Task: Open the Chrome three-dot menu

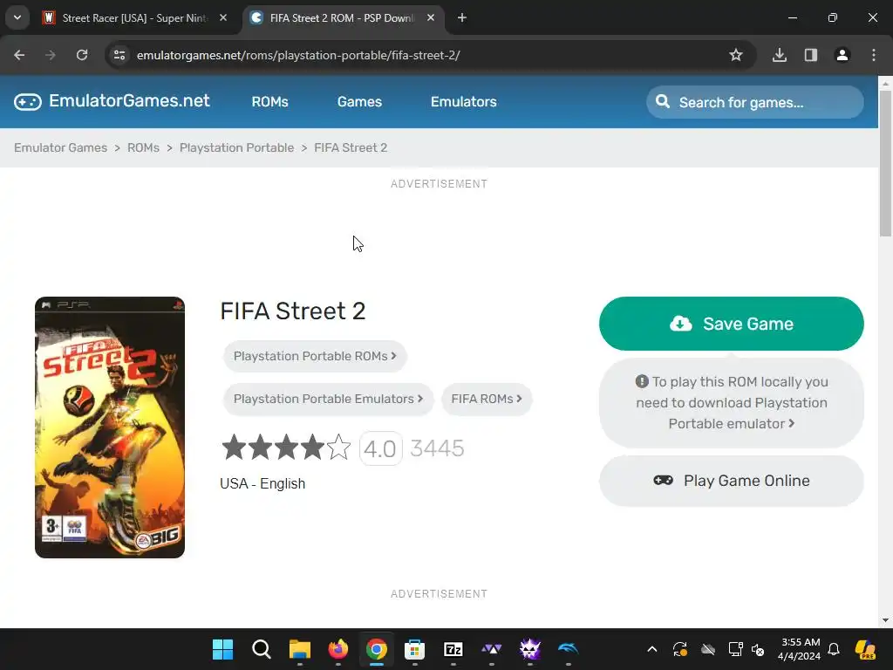Action: point(874,55)
